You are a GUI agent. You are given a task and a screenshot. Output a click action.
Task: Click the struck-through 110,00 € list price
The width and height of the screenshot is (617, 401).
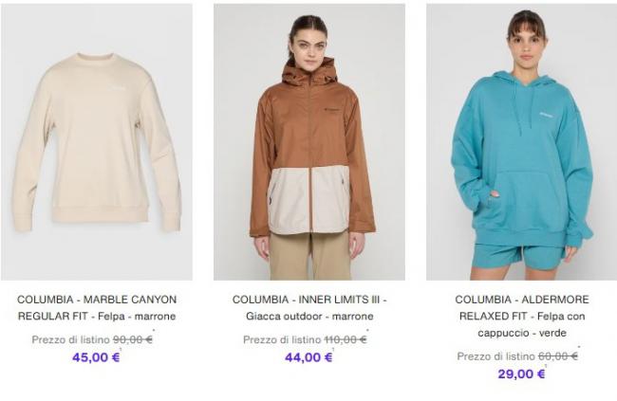346,339
